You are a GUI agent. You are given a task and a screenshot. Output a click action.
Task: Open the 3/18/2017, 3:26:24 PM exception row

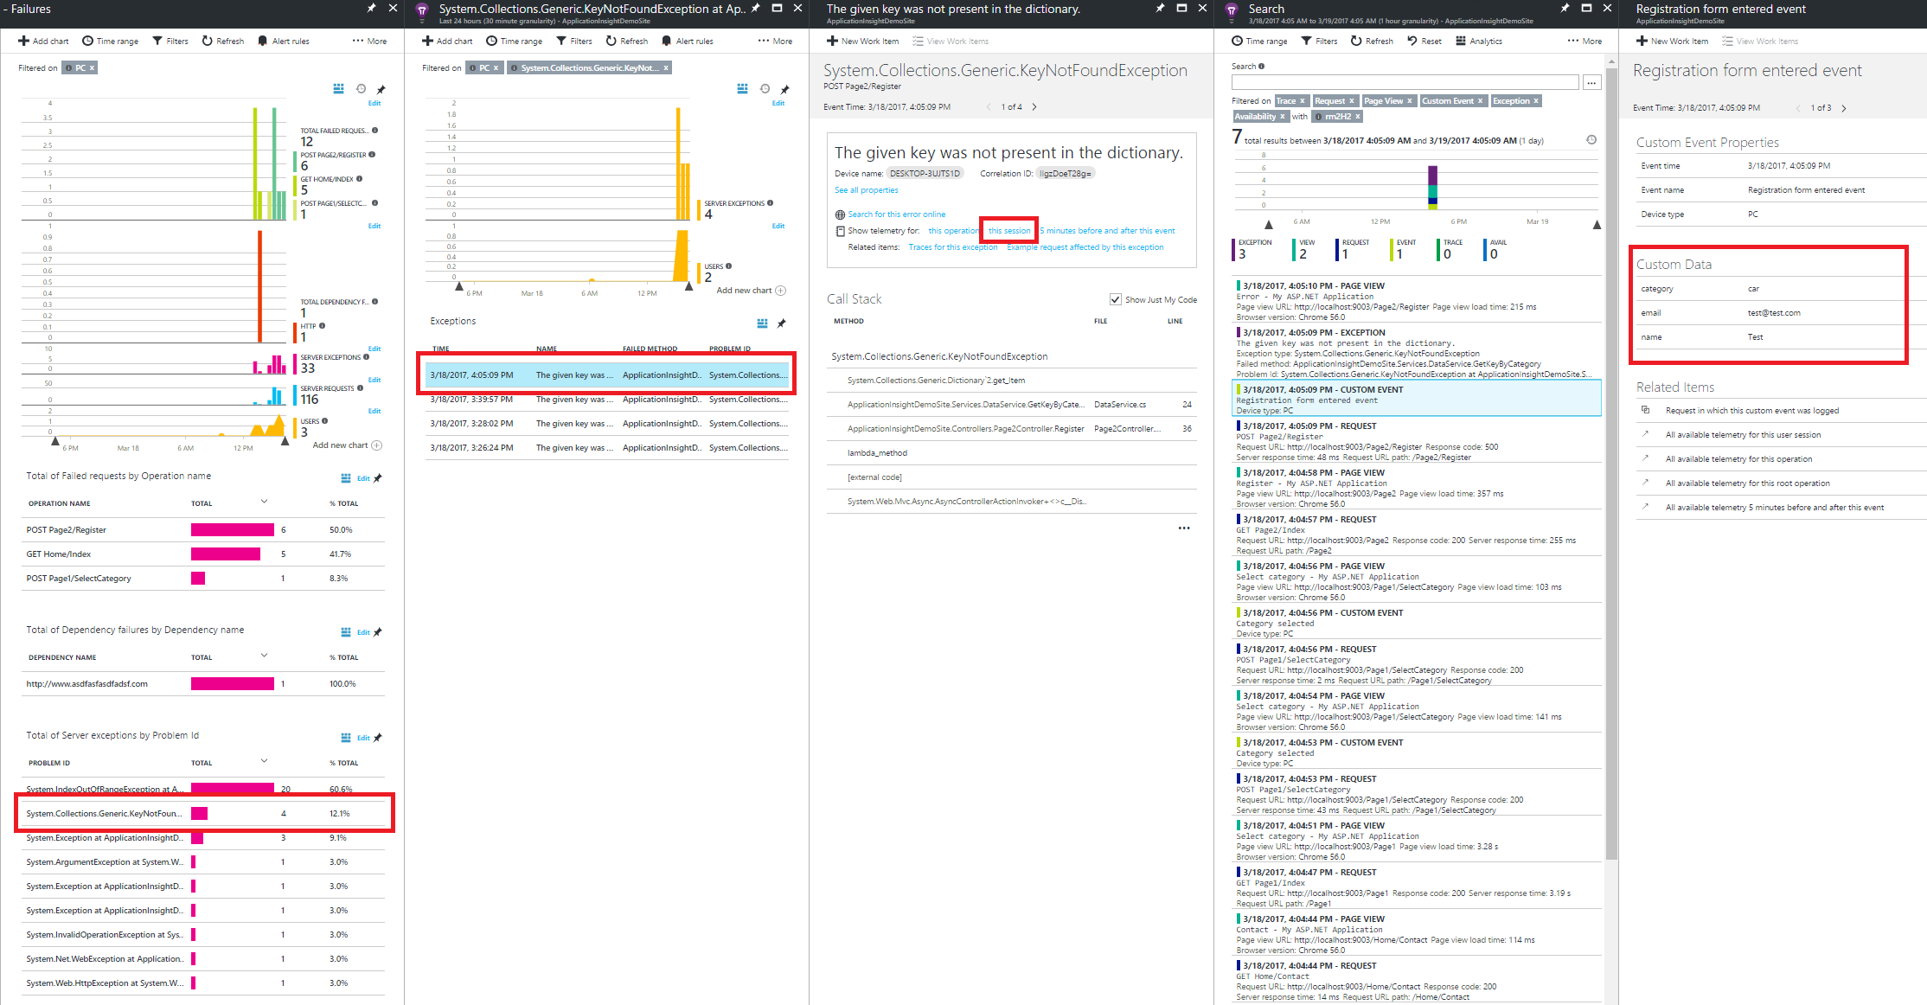608,448
